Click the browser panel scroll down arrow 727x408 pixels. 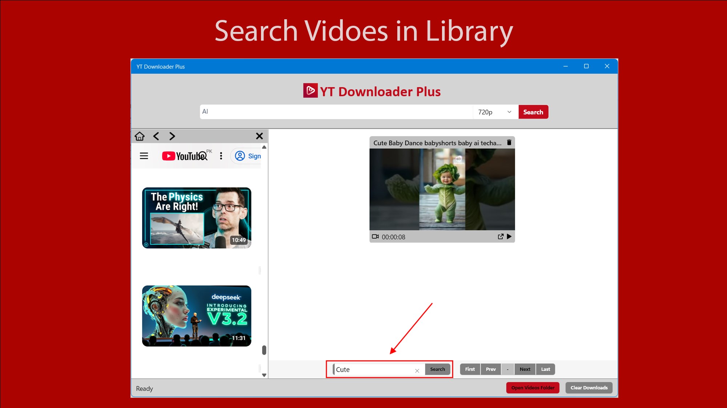tap(264, 375)
